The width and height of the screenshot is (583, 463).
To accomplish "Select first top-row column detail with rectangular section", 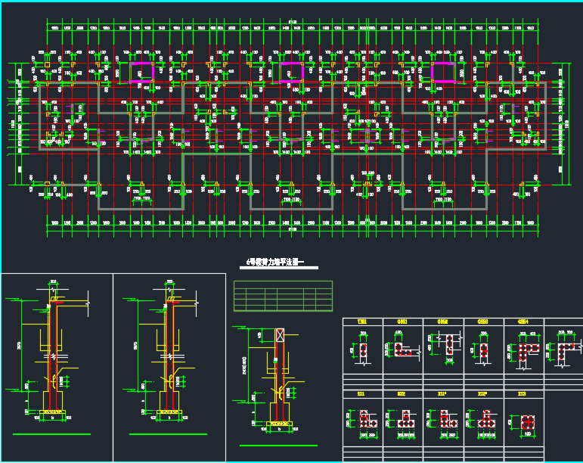I will pyautogui.click(x=361, y=350).
